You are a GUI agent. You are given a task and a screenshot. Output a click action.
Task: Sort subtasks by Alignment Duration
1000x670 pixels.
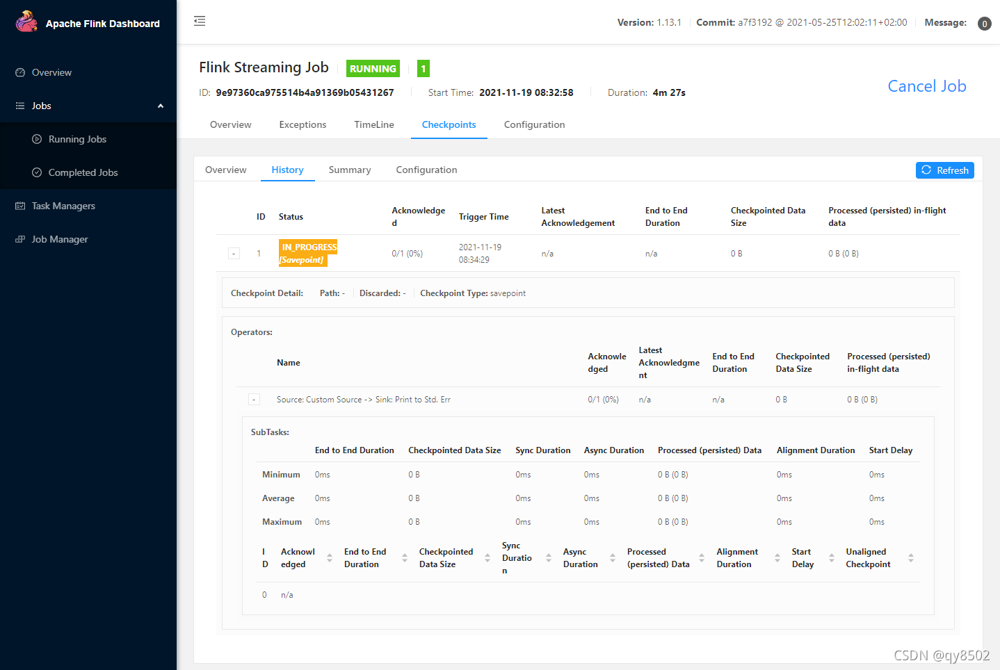tap(777, 558)
